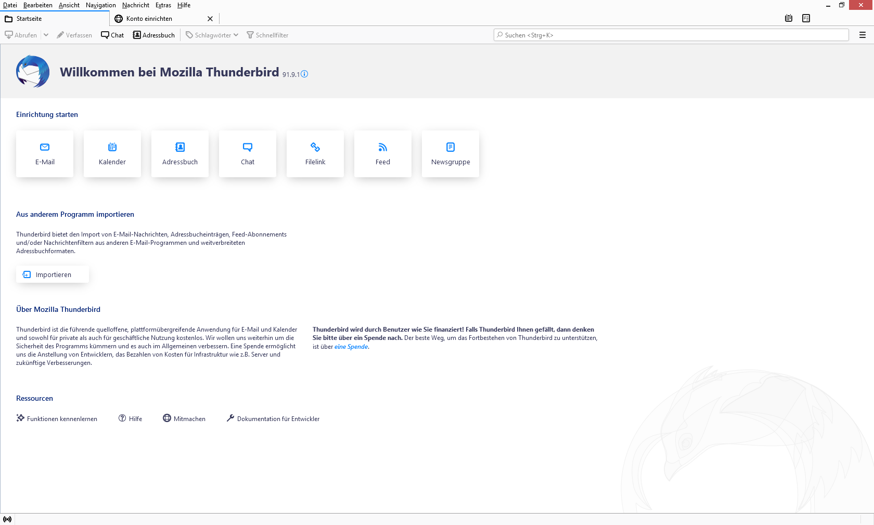Image resolution: width=874 pixels, height=525 pixels.
Task: Open the Ansicht menu
Action: pyautogui.click(x=69, y=5)
